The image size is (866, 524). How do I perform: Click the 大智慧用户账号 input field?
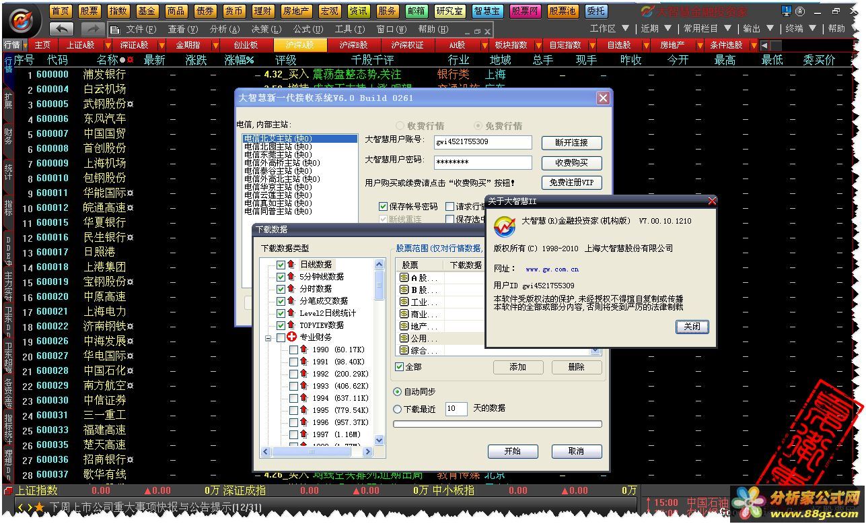pyautogui.click(x=482, y=143)
